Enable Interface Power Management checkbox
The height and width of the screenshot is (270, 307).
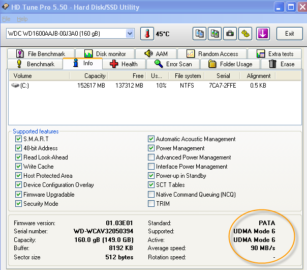151,167
